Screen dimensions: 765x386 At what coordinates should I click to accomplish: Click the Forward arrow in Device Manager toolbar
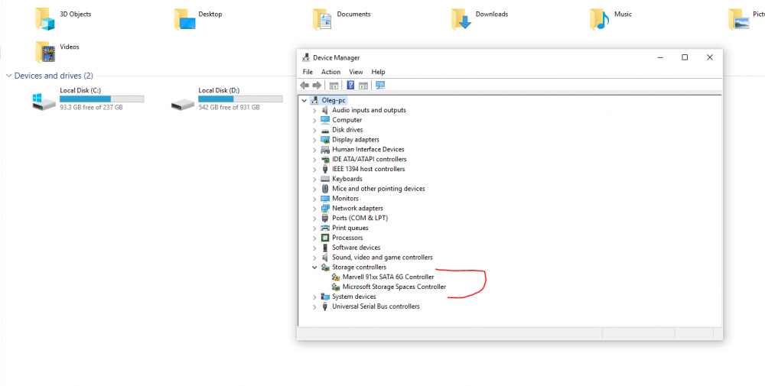pos(317,86)
